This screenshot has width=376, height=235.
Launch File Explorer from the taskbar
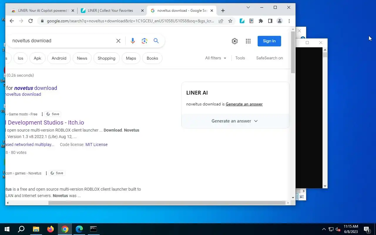tap(36, 229)
